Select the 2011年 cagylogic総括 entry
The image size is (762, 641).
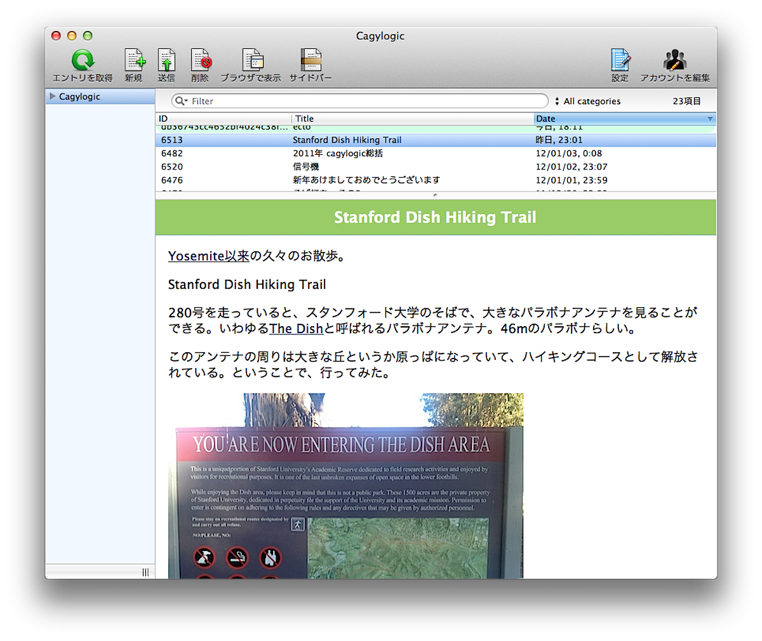(x=338, y=154)
